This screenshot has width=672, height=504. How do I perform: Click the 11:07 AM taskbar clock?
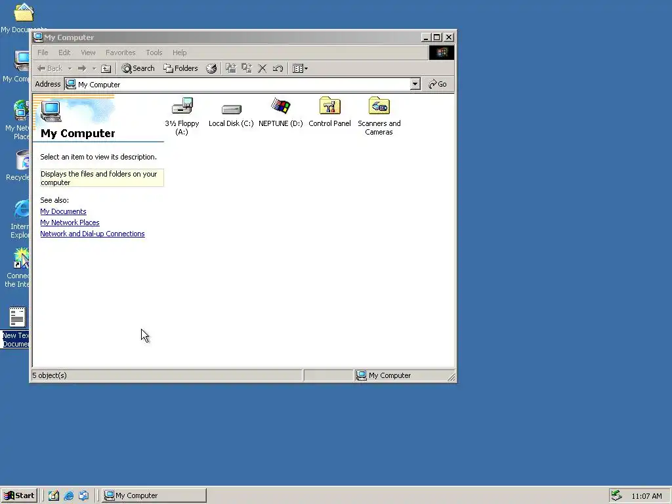646,496
